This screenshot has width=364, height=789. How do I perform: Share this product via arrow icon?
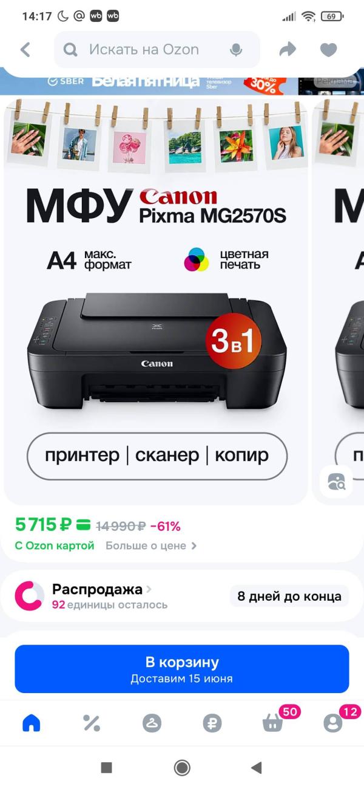[x=288, y=50]
